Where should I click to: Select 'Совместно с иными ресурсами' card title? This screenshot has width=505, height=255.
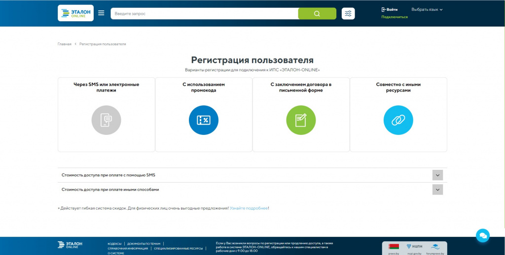[398, 88]
